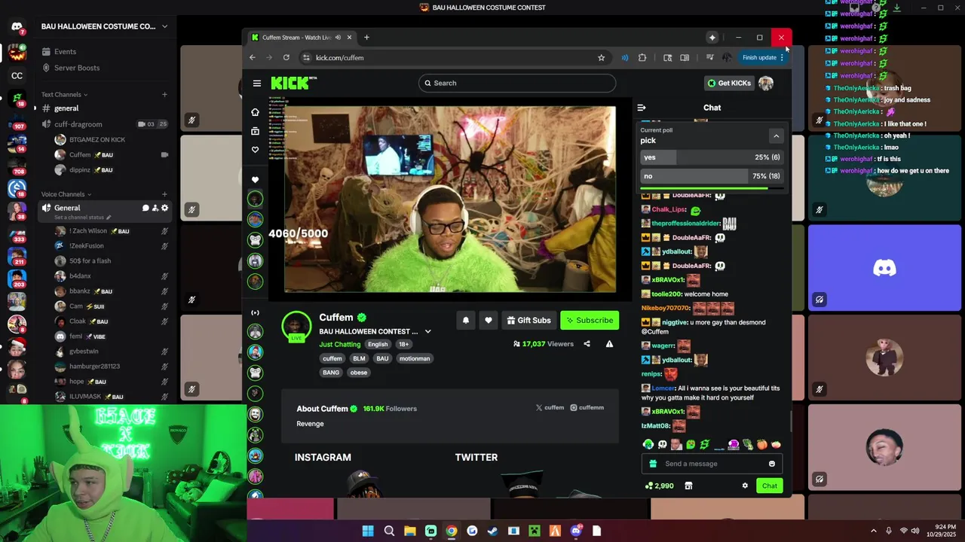Insert peach emote from quick emotes
Image resolution: width=965 pixels, height=542 pixels.
762,445
